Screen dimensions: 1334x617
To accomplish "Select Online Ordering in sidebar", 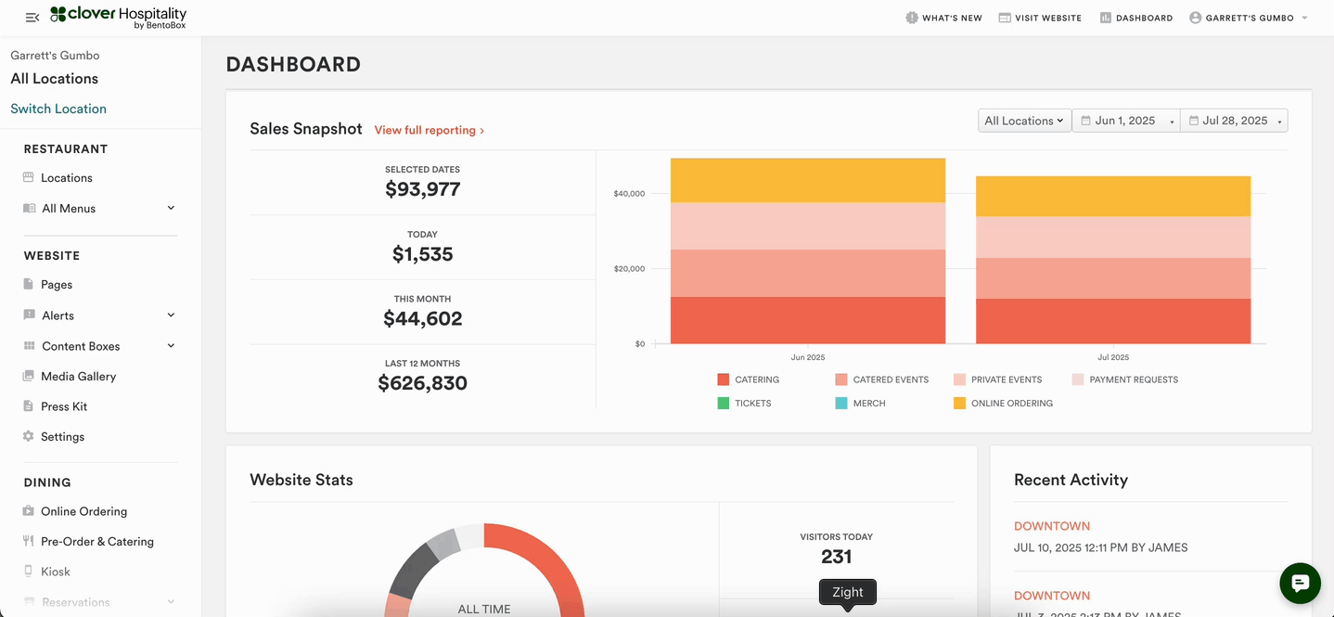I will (84, 511).
